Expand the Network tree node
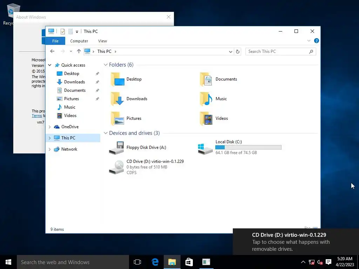The image size is (359, 269). click(50, 149)
